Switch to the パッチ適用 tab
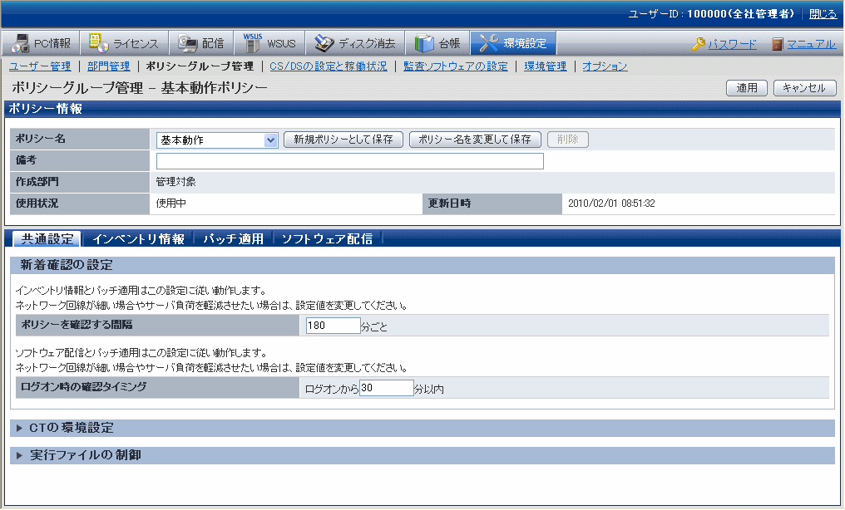845x510 pixels. (x=233, y=239)
